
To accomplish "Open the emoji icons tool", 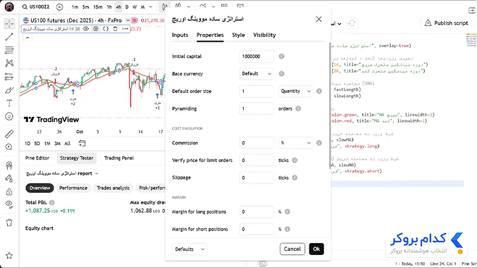I will 9,116.
